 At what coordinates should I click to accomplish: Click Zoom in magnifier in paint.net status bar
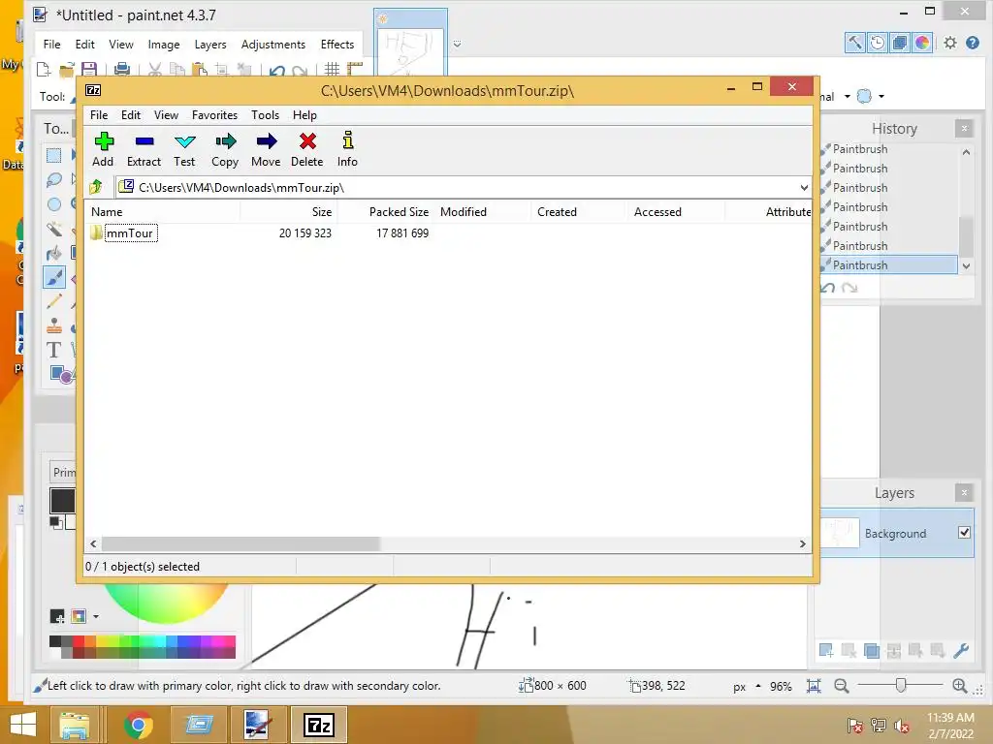pos(959,686)
